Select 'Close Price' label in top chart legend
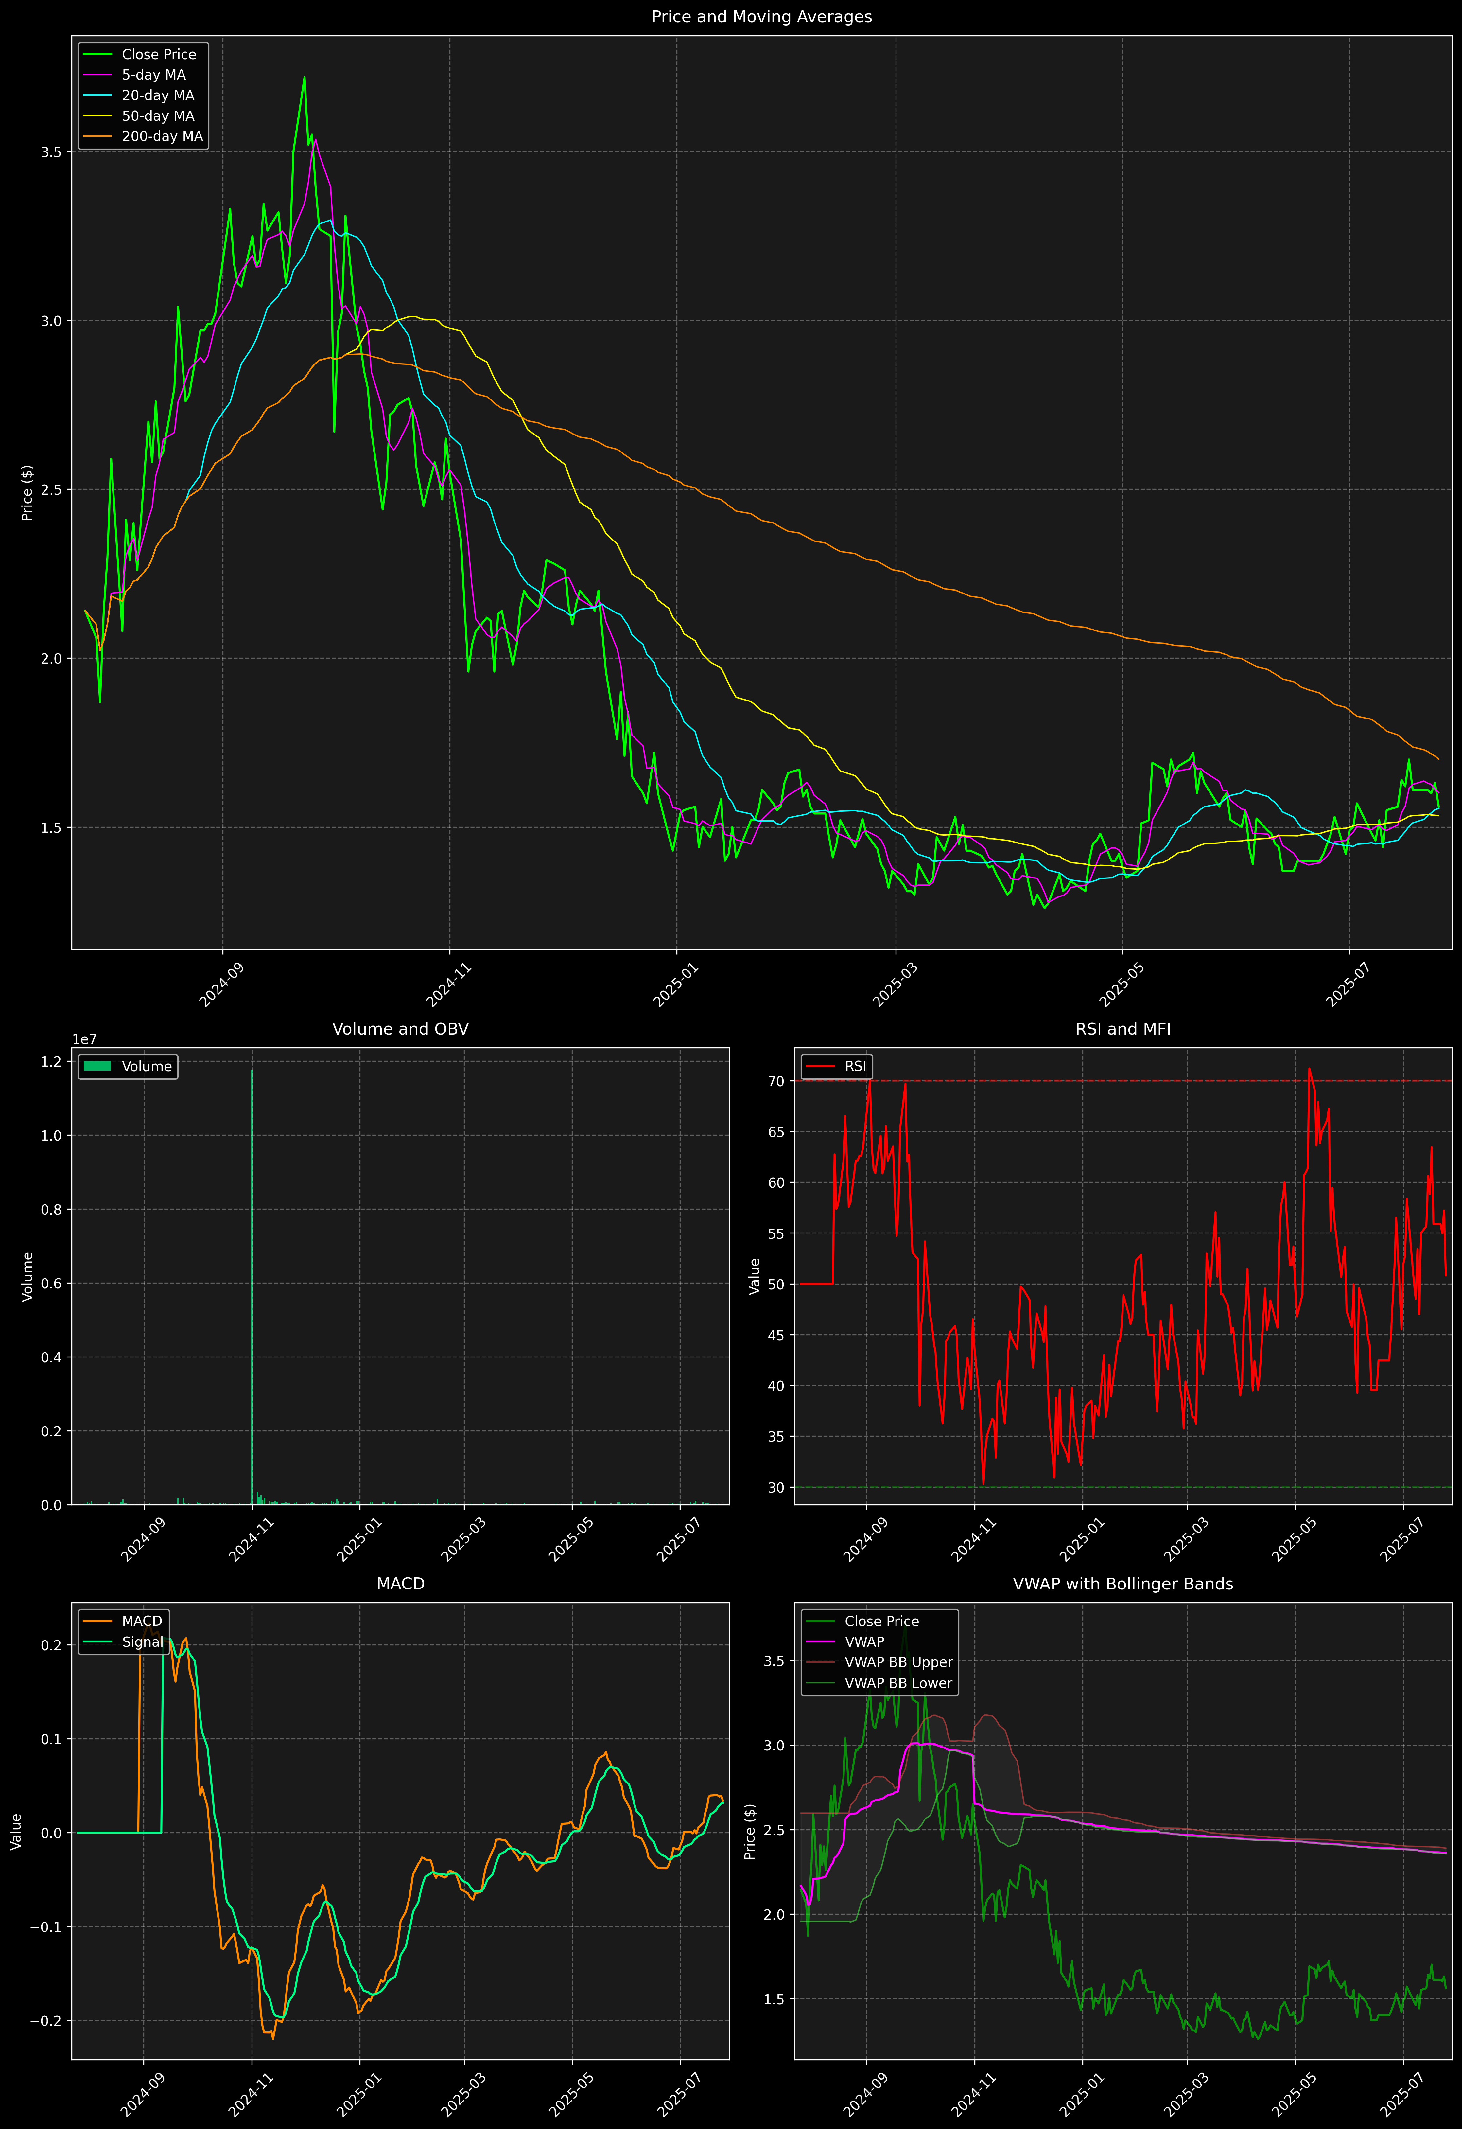 [159, 55]
